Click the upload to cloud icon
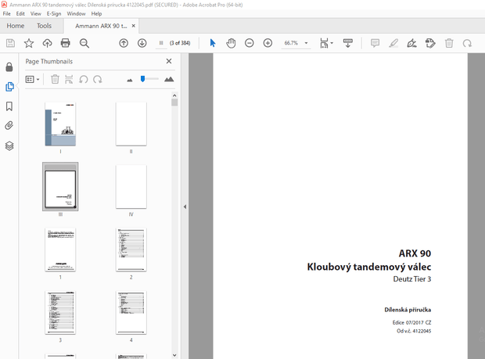 click(x=47, y=43)
